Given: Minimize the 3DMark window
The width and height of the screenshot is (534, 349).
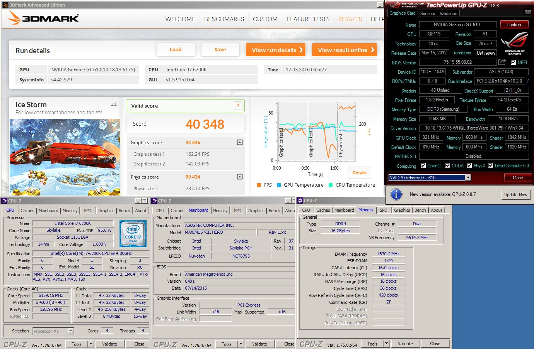Looking at the screenshot, I should (380, 5).
